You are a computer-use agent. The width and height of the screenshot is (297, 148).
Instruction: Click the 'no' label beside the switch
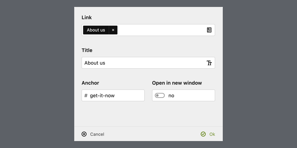pos(171,96)
